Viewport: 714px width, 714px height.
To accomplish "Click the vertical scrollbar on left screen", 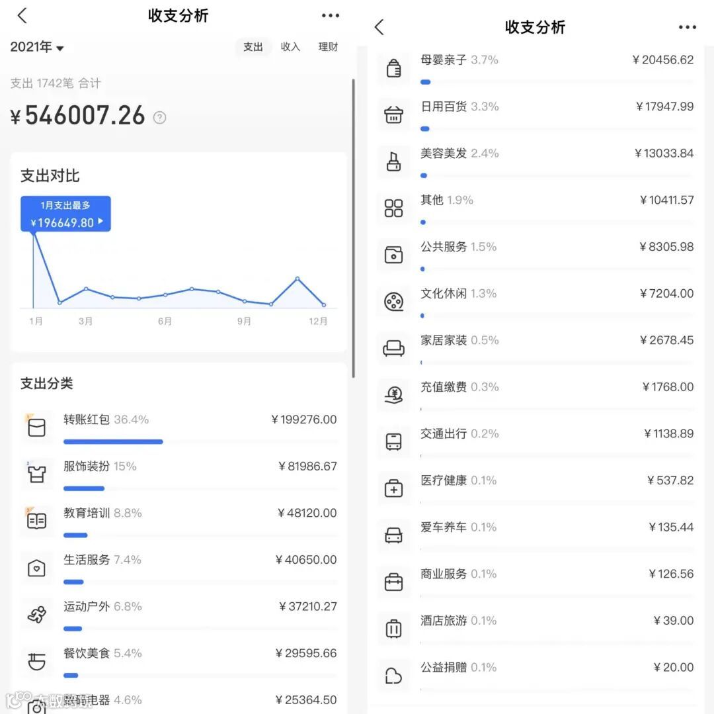I will coord(353,228).
